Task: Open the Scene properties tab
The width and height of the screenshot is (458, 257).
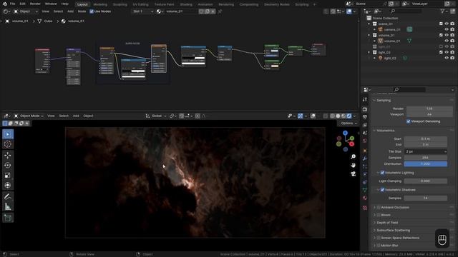Action: 365,133
